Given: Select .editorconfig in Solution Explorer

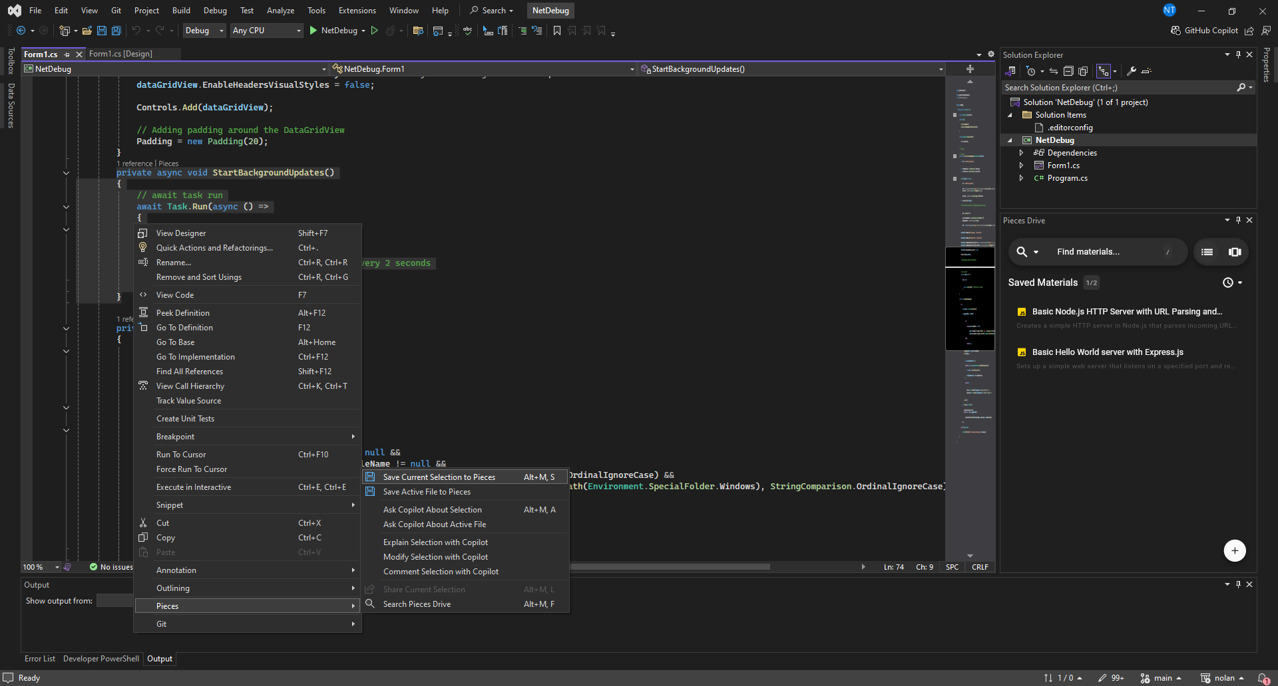Looking at the screenshot, I should coord(1070,128).
